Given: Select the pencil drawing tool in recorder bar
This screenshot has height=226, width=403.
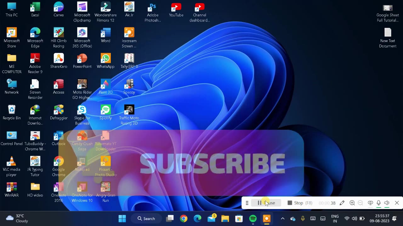Looking at the screenshot, I should (x=342, y=203).
